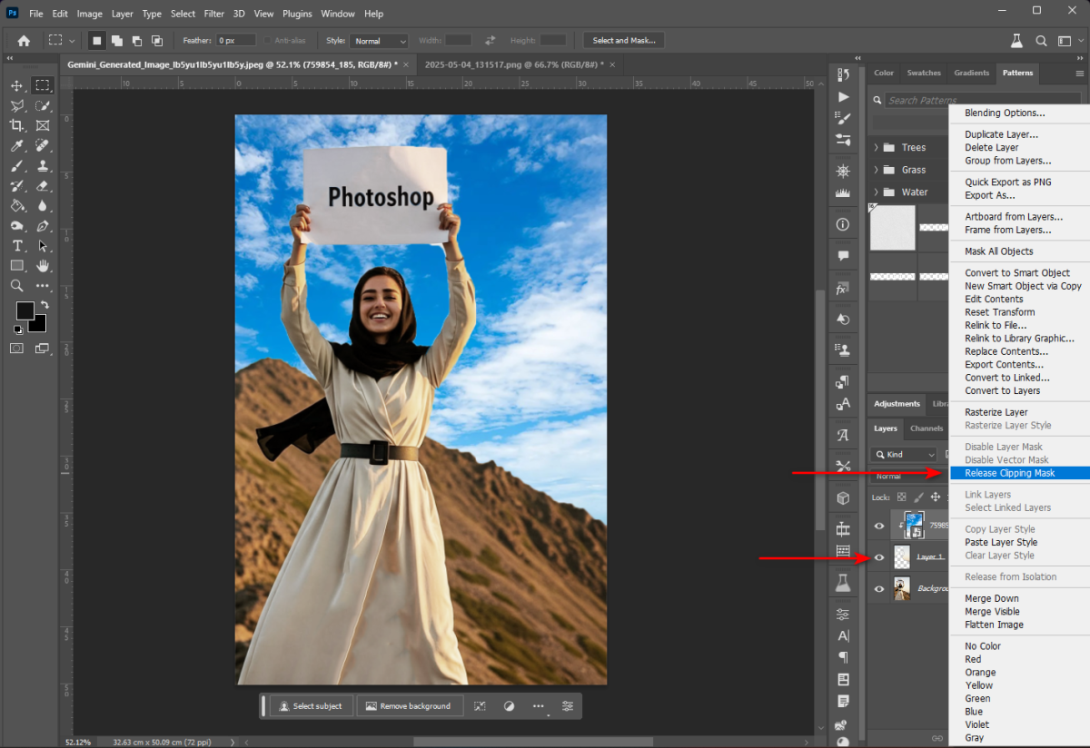Expand the Grass pattern group

tap(876, 170)
